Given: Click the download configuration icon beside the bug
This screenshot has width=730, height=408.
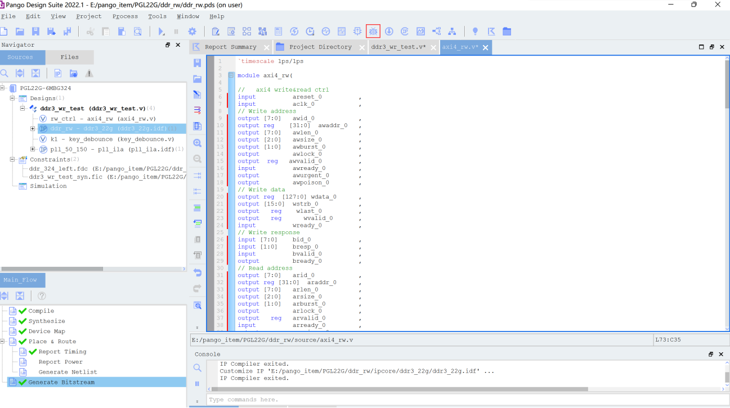Looking at the screenshot, I should (389, 32).
